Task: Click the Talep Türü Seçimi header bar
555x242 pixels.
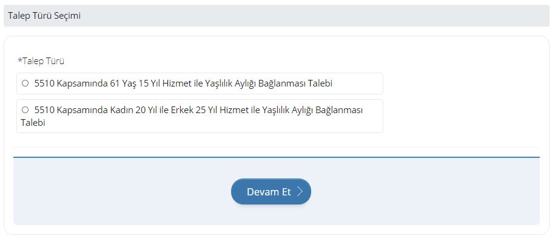Action: point(277,16)
